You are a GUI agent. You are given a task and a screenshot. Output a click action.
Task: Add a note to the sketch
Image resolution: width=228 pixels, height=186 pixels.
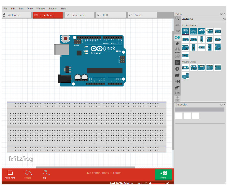tap(10, 174)
